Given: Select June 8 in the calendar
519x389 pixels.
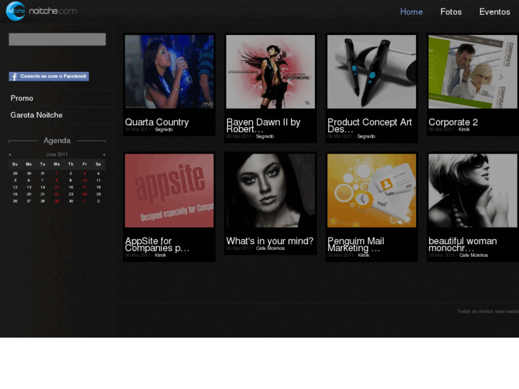Looking at the screenshot, I should (x=56, y=181).
